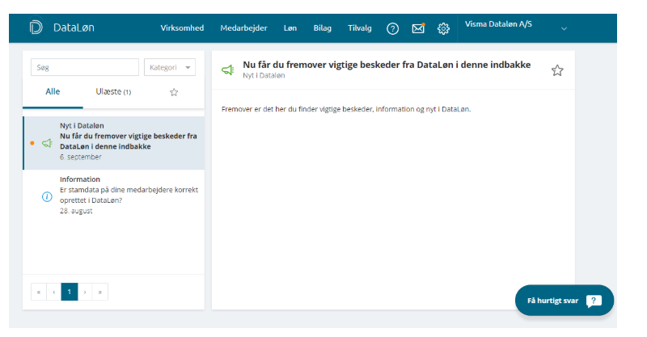The height and width of the screenshot is (337, 647).
Task: Click the body text 'Fremover er det her du finder'
Action: point(346,109)
